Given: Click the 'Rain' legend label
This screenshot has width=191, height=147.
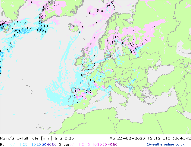Looking at the screenshot, I should pyautogui.click(x=4, y=145).
